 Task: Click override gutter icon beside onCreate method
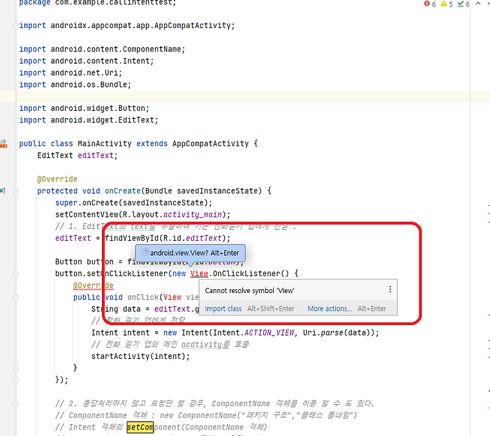point(3,191)
